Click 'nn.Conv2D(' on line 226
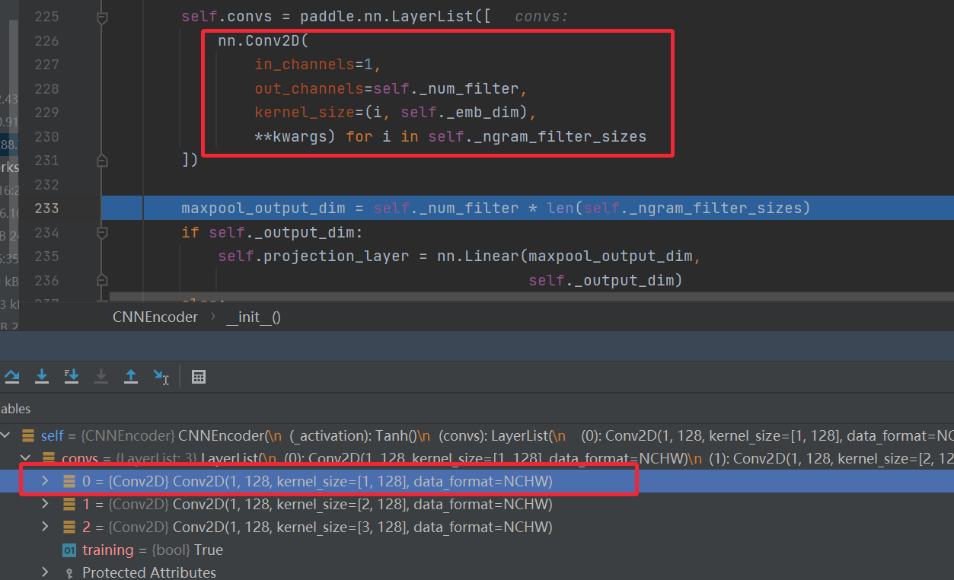The height and width of the screenshot is (580, 954). 263,41
